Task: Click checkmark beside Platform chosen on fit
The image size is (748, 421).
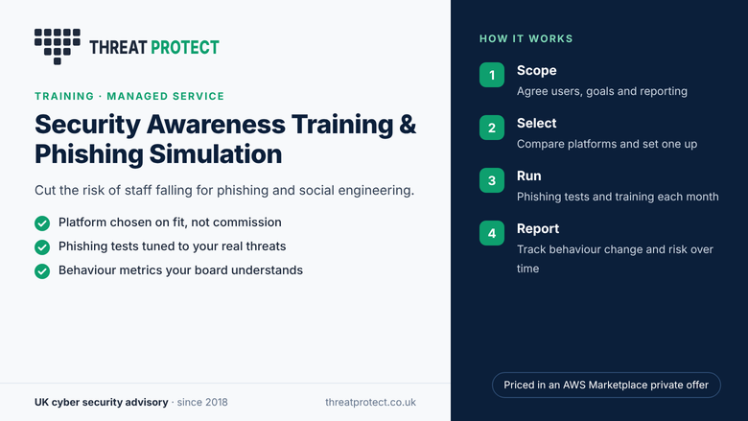Action: [x=42, y=223]
